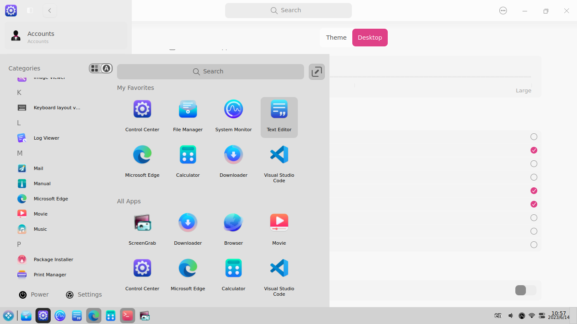577x324 pixels.
Task: Switch launcher to alphabetical view mode
Action: pos(106,68)
